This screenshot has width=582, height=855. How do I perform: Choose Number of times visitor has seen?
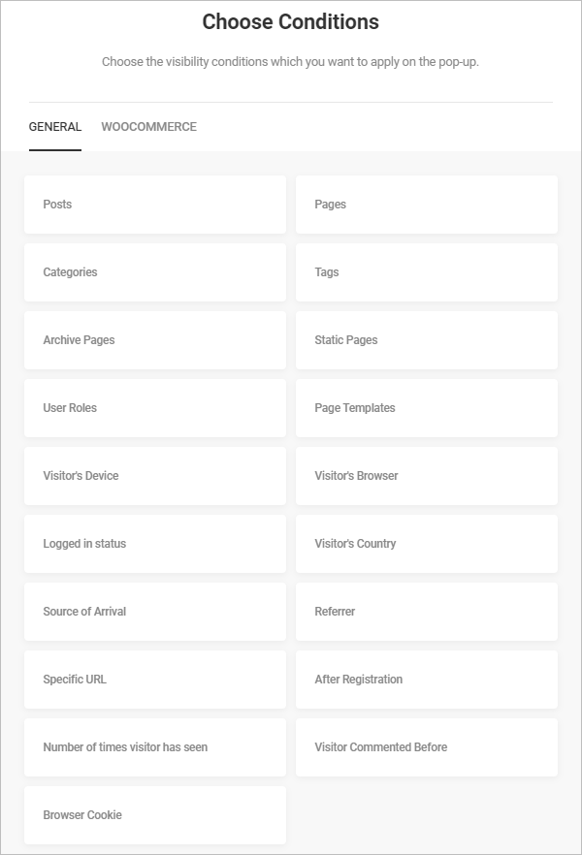pos(155,747)
